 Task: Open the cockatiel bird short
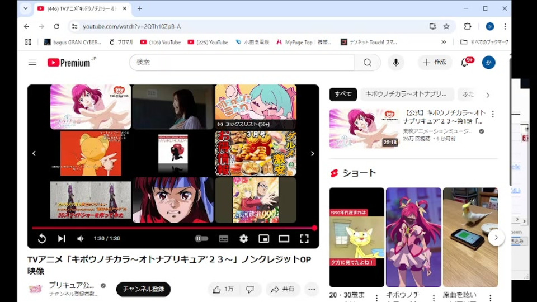(470, 237)
